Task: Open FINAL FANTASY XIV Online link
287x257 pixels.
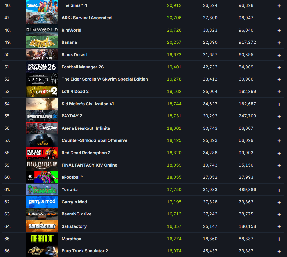Action: tap(89, 165)
